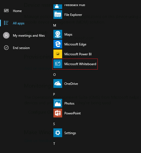Launch the File Explorer icon

pyautogui.click(x=58, y=15)
